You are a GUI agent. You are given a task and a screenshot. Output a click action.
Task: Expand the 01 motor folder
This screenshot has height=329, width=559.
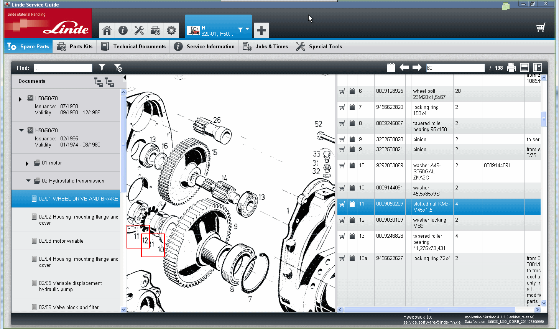point(27,163)
